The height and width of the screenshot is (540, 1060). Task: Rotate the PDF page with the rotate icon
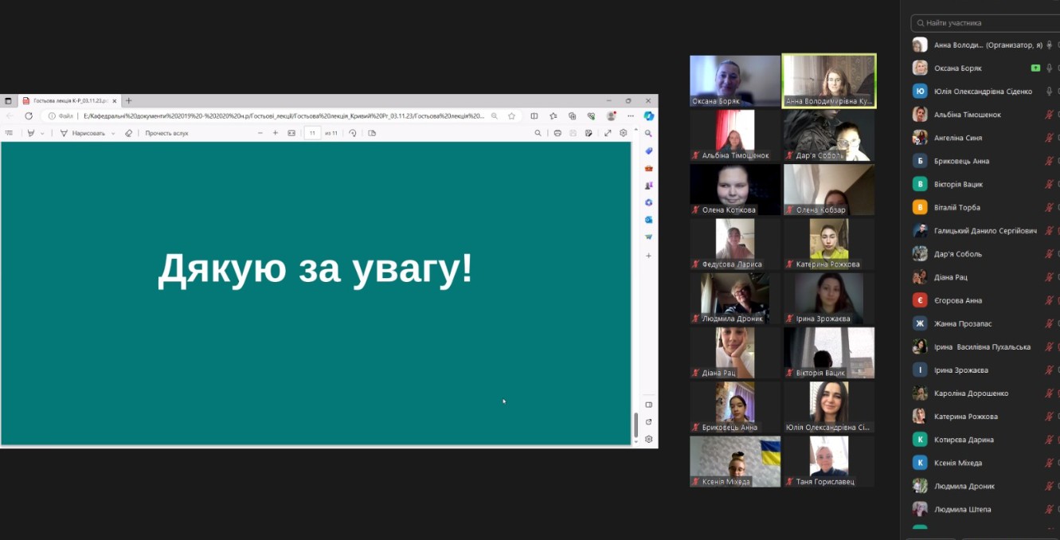click(x=353, y=133)
